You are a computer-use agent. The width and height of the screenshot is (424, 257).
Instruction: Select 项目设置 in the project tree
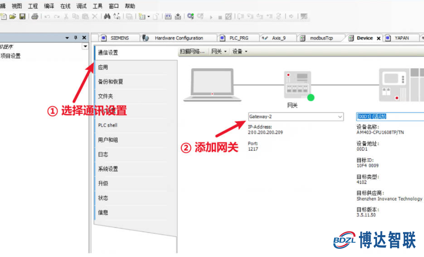pos(11,56)
